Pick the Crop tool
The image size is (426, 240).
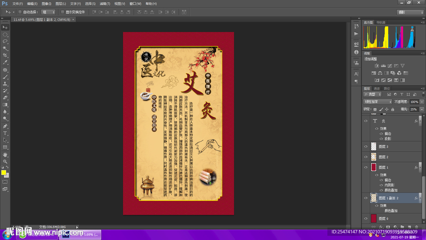[x=5, y=55]
